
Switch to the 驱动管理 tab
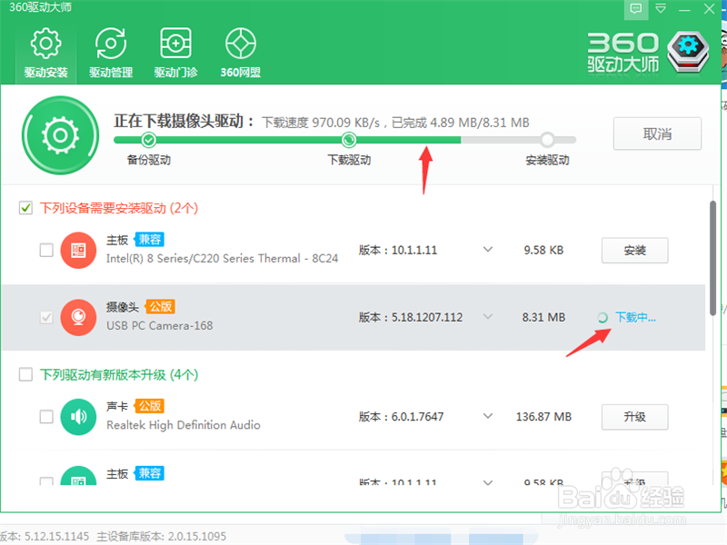coord(111,54)
